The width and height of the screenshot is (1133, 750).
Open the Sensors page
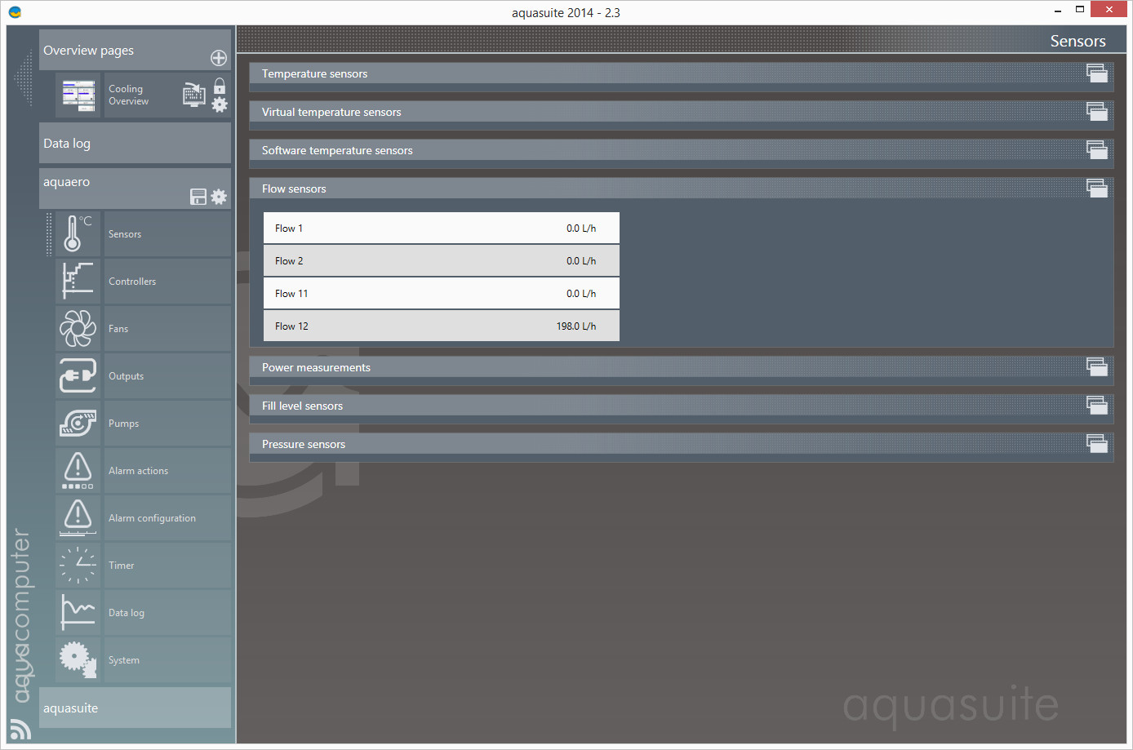[x=167, y=234]
